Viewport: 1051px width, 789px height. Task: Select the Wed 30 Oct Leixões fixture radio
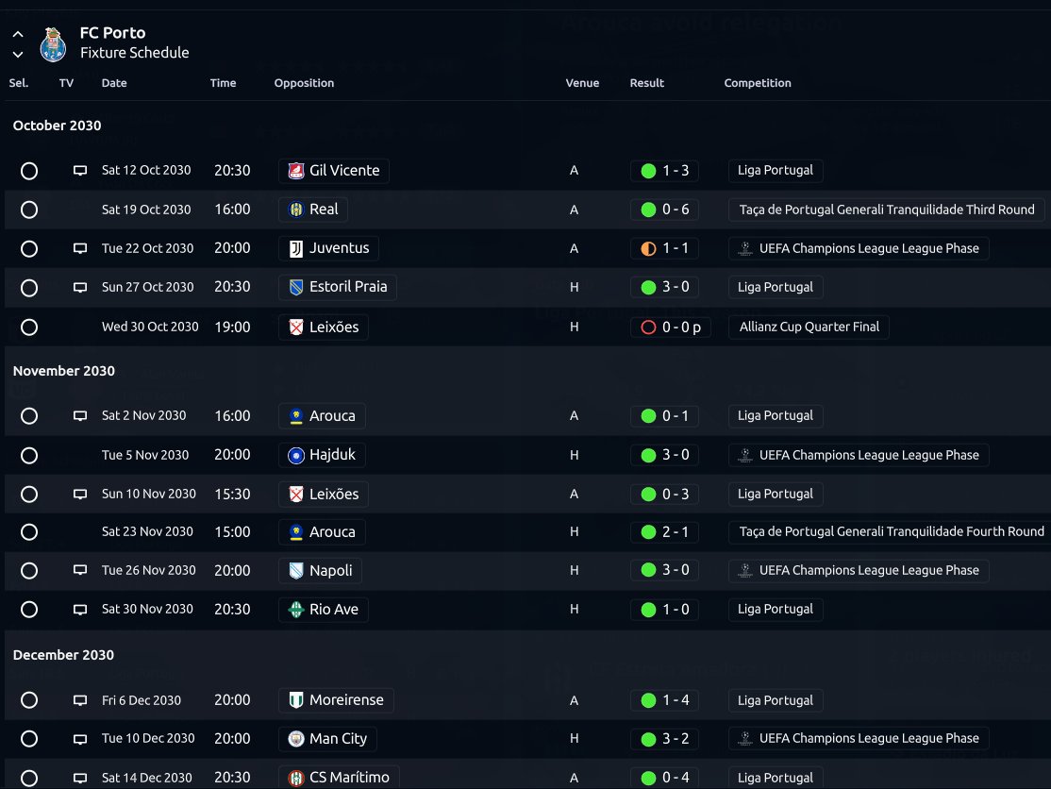pyautogui.click(x=29, y=327)
